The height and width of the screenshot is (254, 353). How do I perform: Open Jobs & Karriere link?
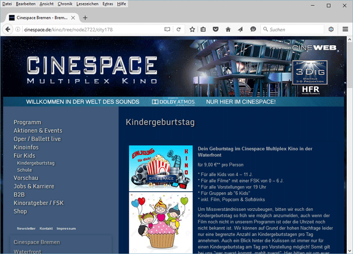tap(34, 186)
